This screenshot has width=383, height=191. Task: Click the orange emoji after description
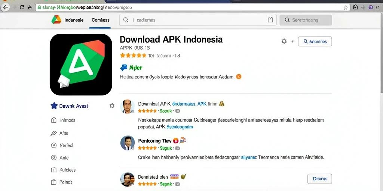coord(239,77)
